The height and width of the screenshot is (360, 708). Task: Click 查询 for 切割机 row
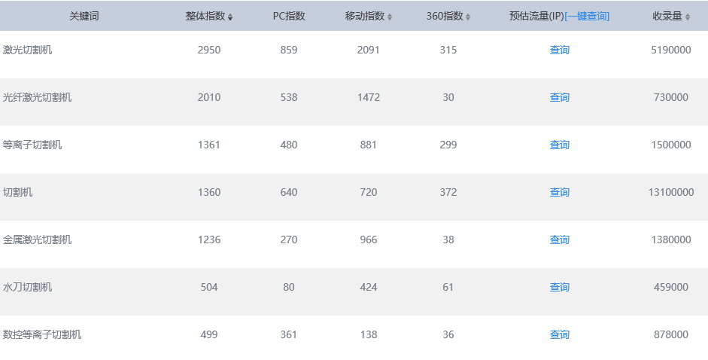click(x=560, y=192)
